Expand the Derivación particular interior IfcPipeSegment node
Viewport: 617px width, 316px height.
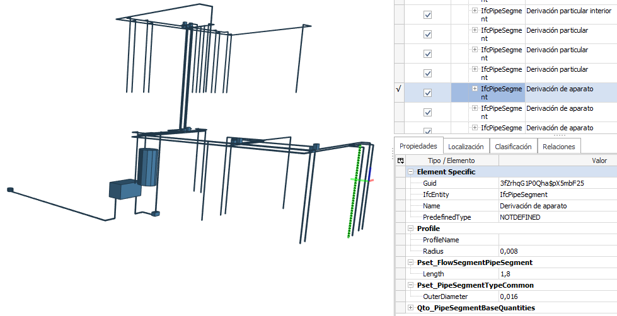point(475,11)
